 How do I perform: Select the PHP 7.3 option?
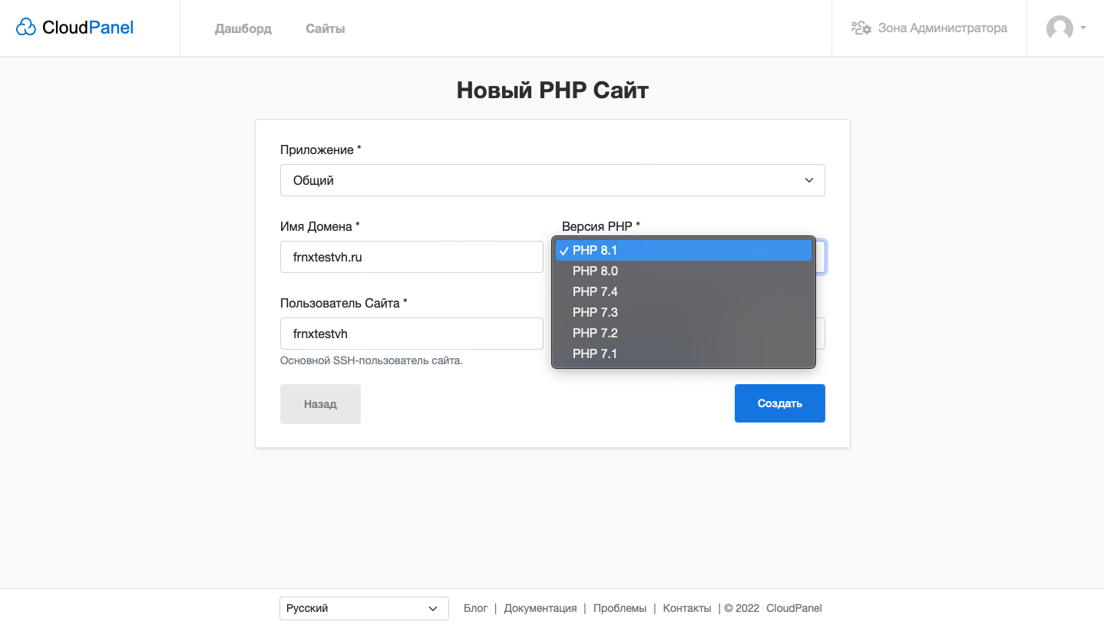tap(683, 312)
